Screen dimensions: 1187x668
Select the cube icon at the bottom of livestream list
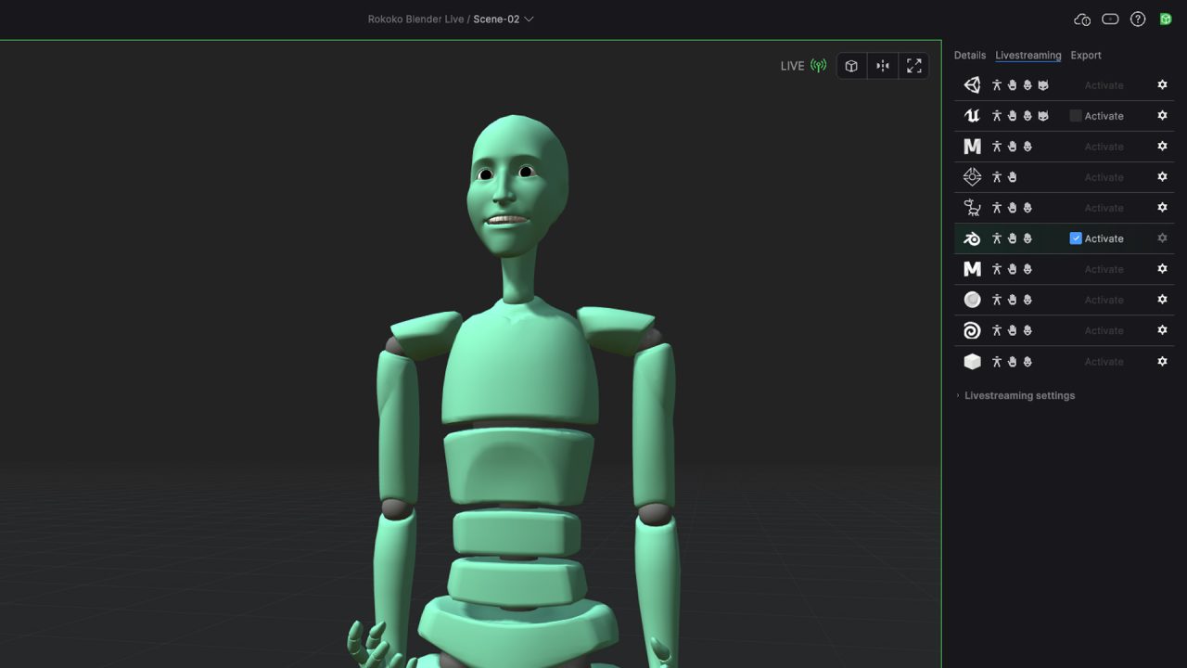coord(972,361)
